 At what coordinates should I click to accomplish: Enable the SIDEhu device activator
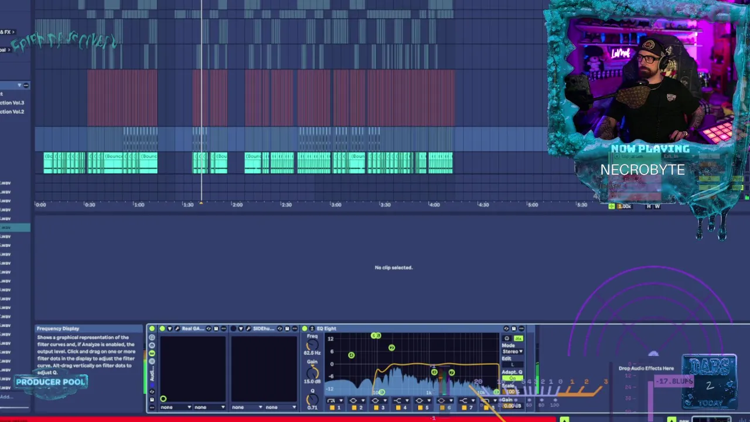coord(233,329)
